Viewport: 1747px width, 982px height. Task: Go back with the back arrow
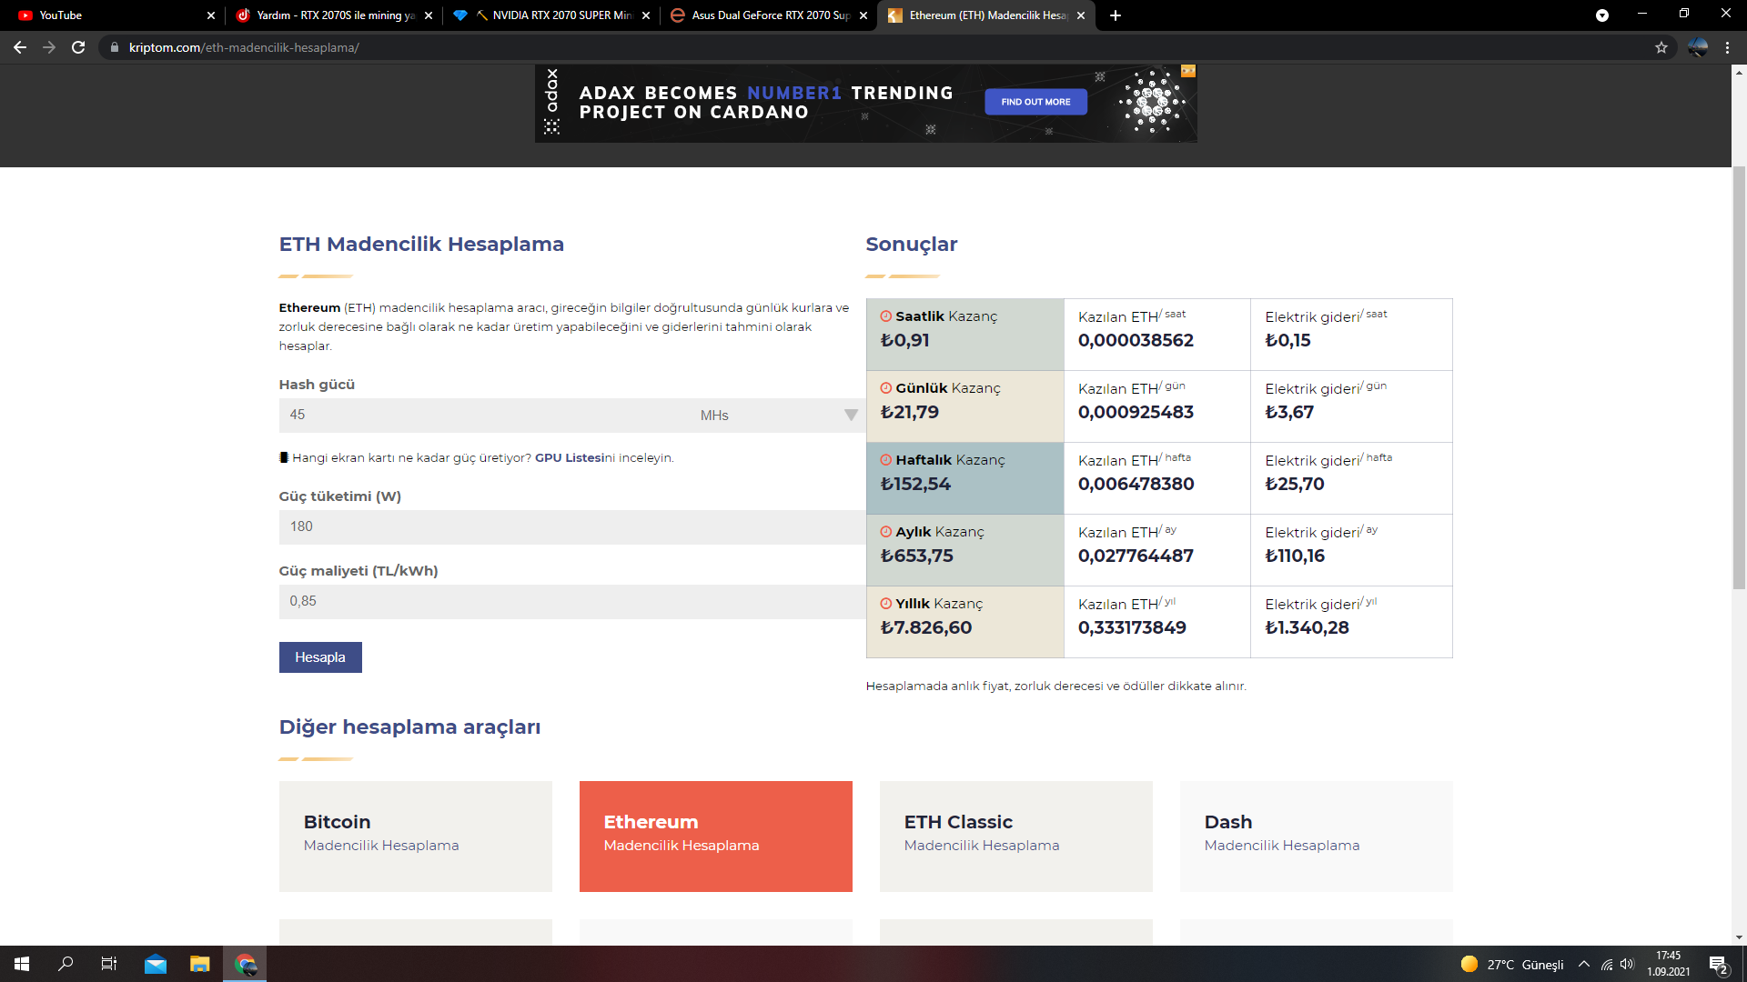click(20, 47)
